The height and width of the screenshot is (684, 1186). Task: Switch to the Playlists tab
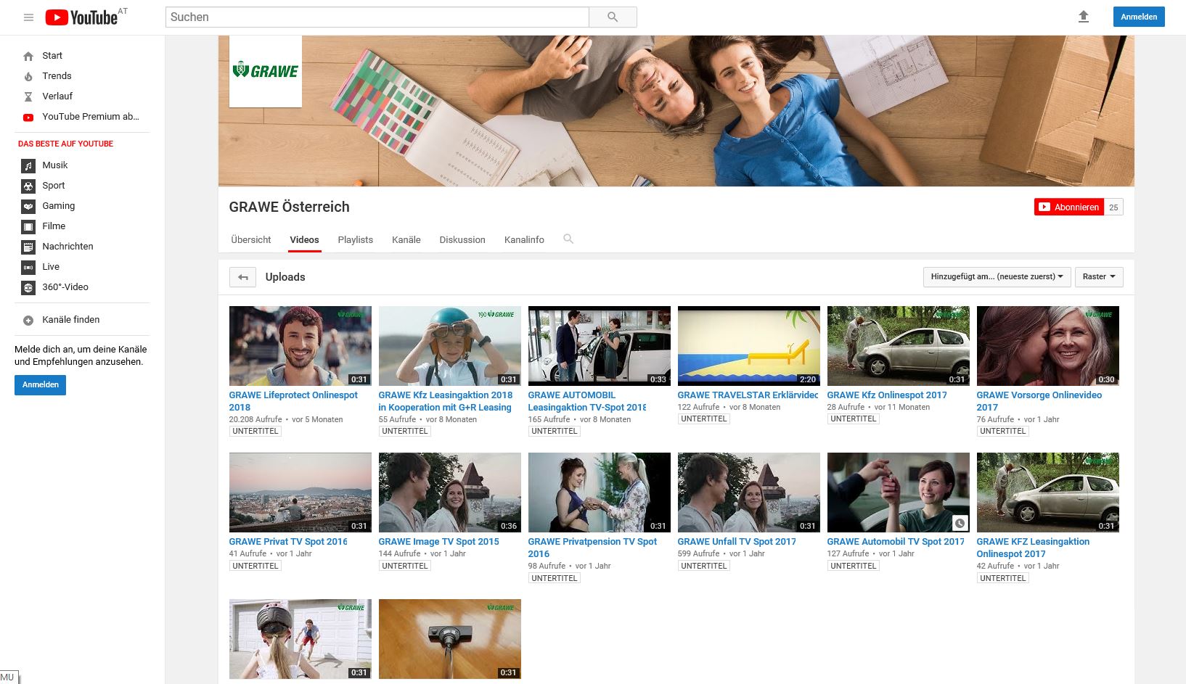pyautogui.click(x=355, y=240)
